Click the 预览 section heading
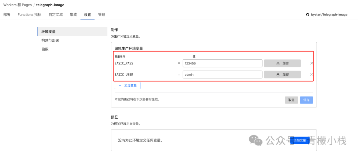 (x=114, y=117)
